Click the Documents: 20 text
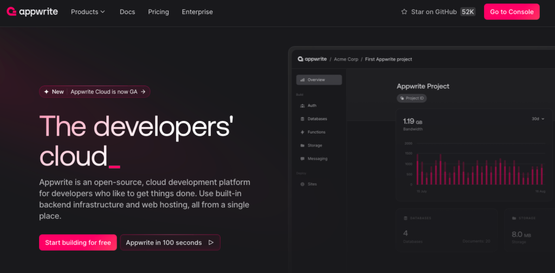 point(476,241)
